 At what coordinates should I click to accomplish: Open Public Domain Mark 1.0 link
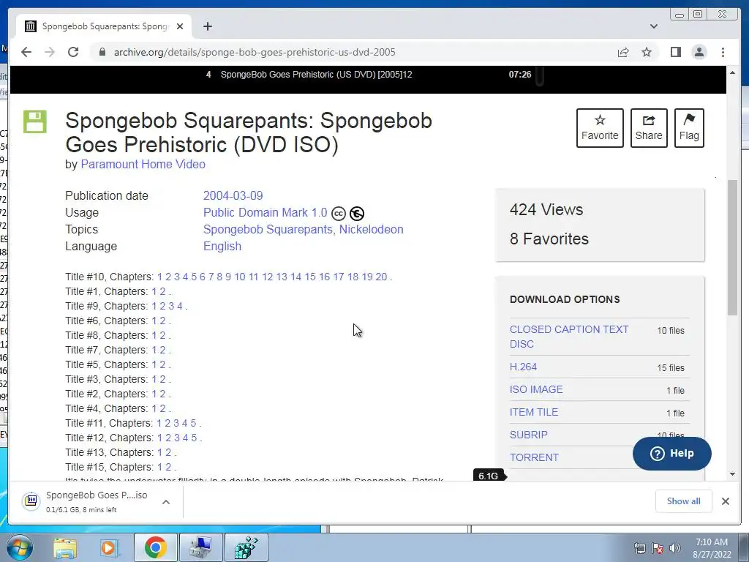(x=265, y=212)
